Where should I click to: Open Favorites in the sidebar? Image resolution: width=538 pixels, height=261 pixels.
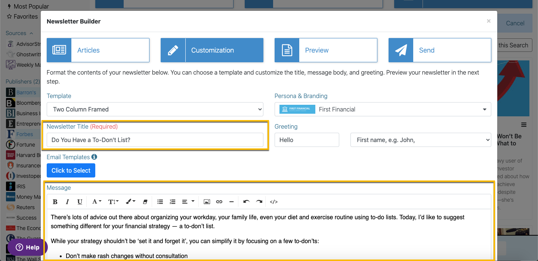pos(22,16)
